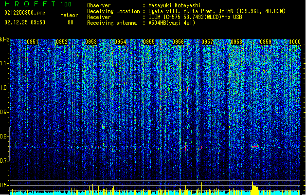Click the 0.8 kHz axis label
The height and width of the screenshot is (195, 306).
[4, 136]
